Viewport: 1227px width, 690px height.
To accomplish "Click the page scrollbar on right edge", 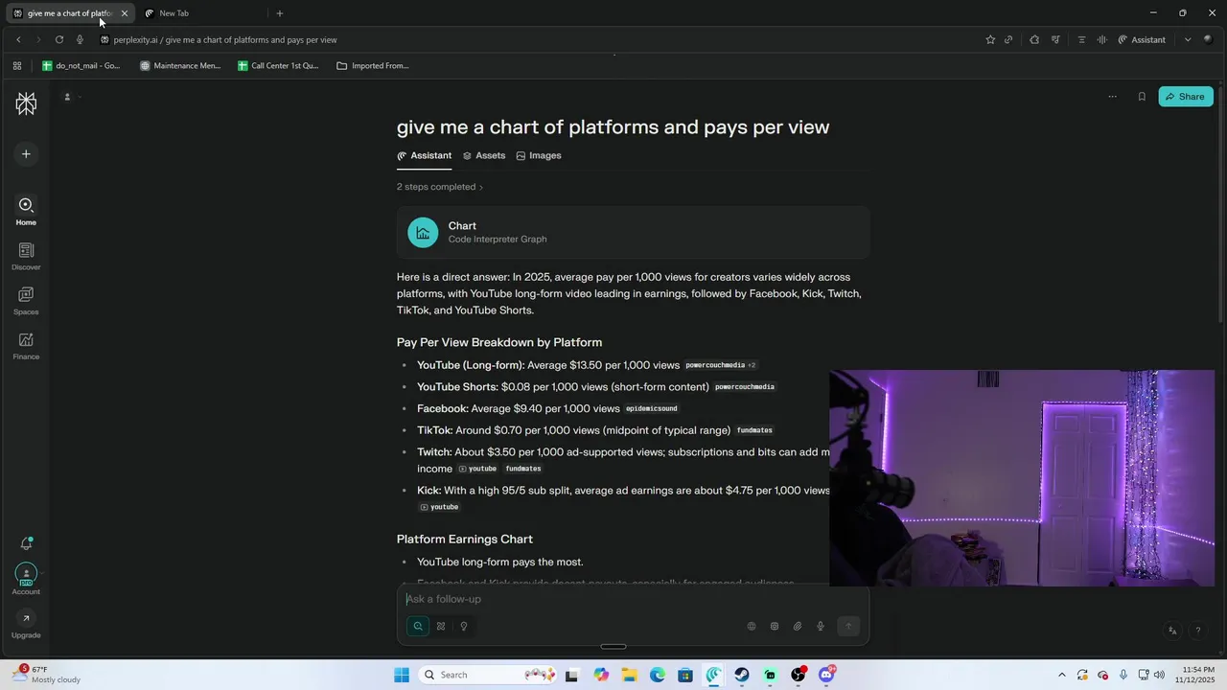I will point(1221,203).
